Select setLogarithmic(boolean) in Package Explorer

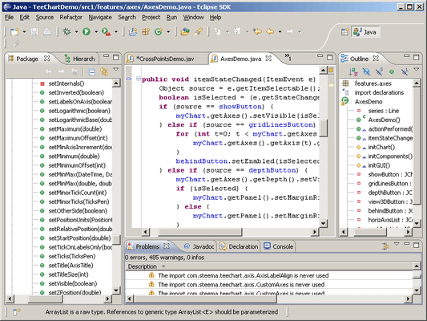pyautogui.click(x=79, y=111)
